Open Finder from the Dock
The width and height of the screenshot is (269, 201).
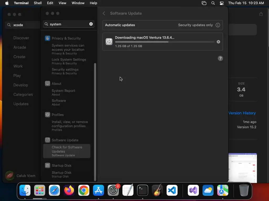[25, 190]
